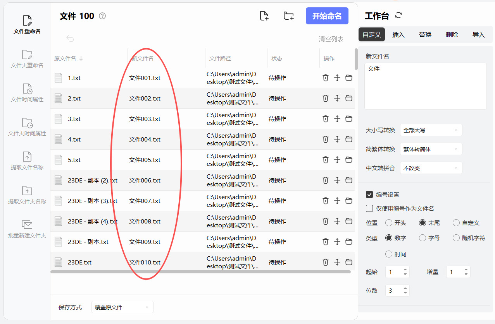This screenshot has width=495, height=324.
Task: Switch to the 导入 tab
Action: pos(479,34)
